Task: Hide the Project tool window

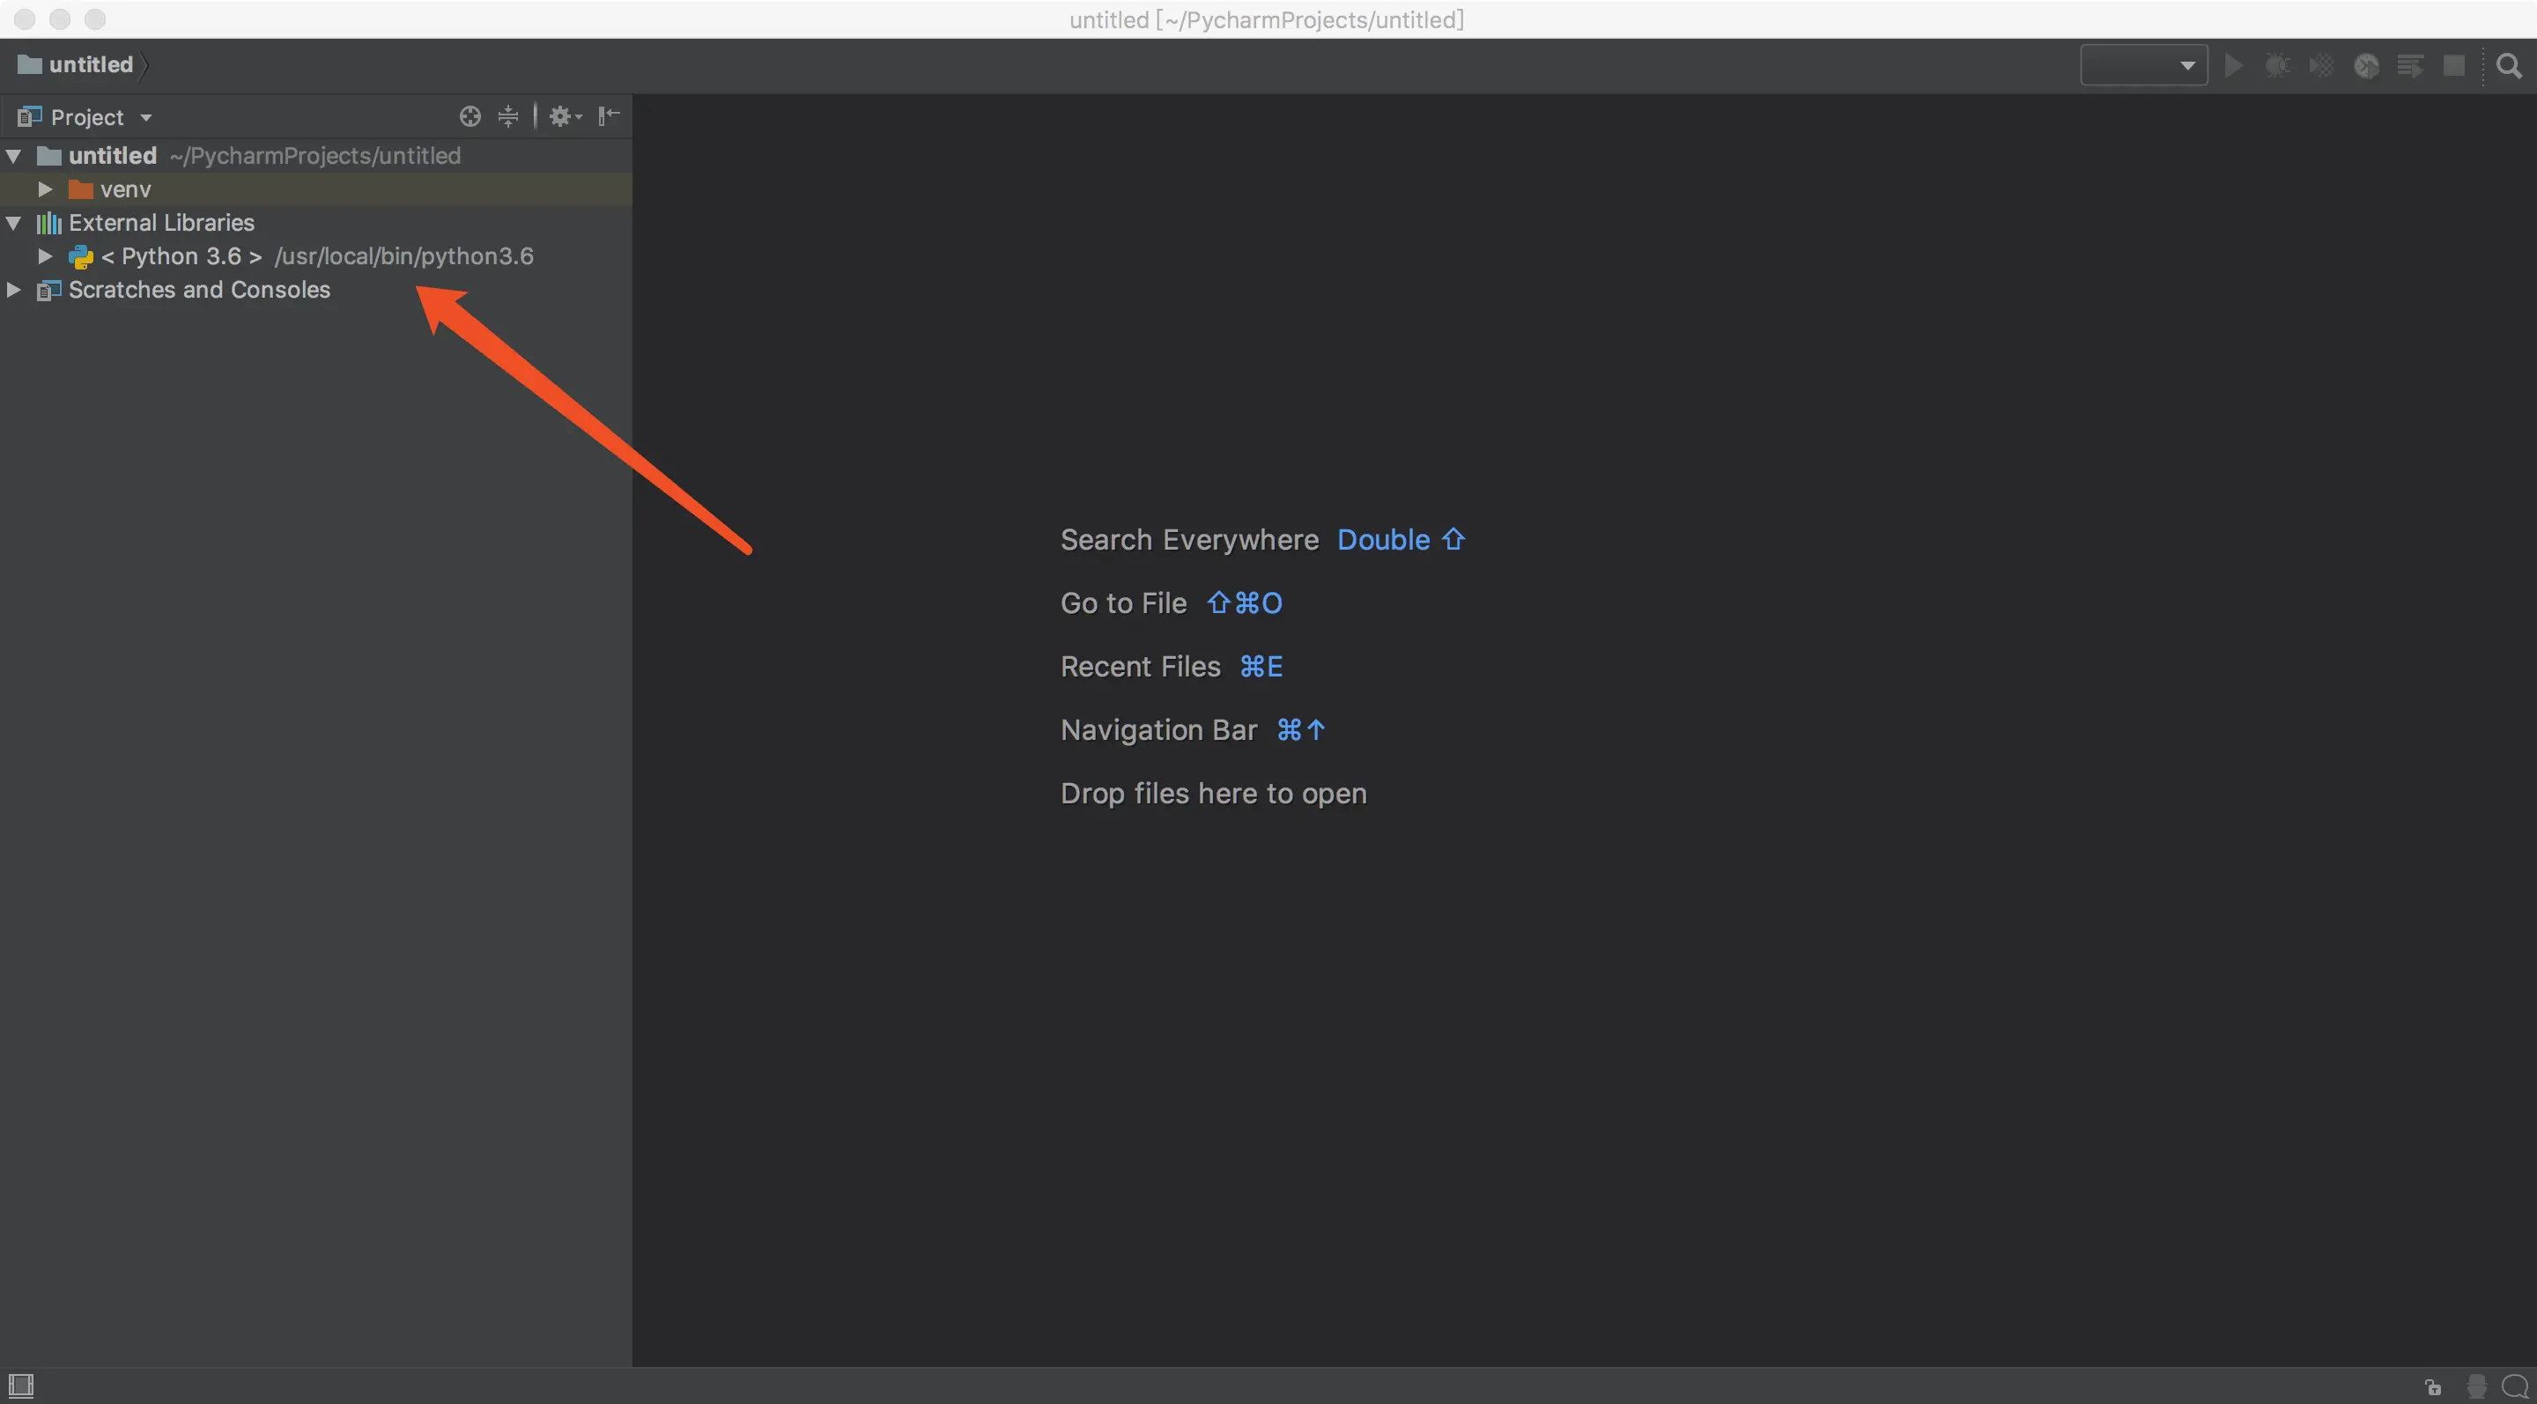Action: 610,116
